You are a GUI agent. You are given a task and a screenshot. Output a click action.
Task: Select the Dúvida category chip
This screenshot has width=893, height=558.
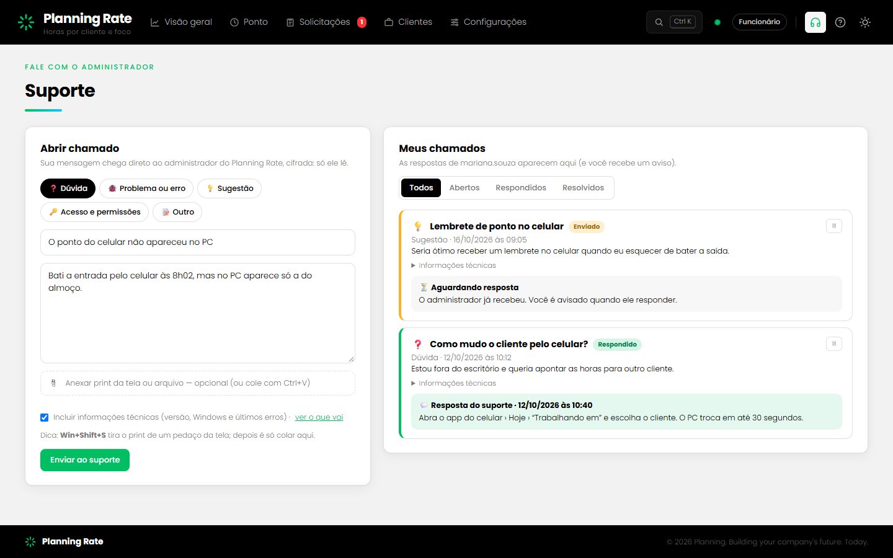68,188
